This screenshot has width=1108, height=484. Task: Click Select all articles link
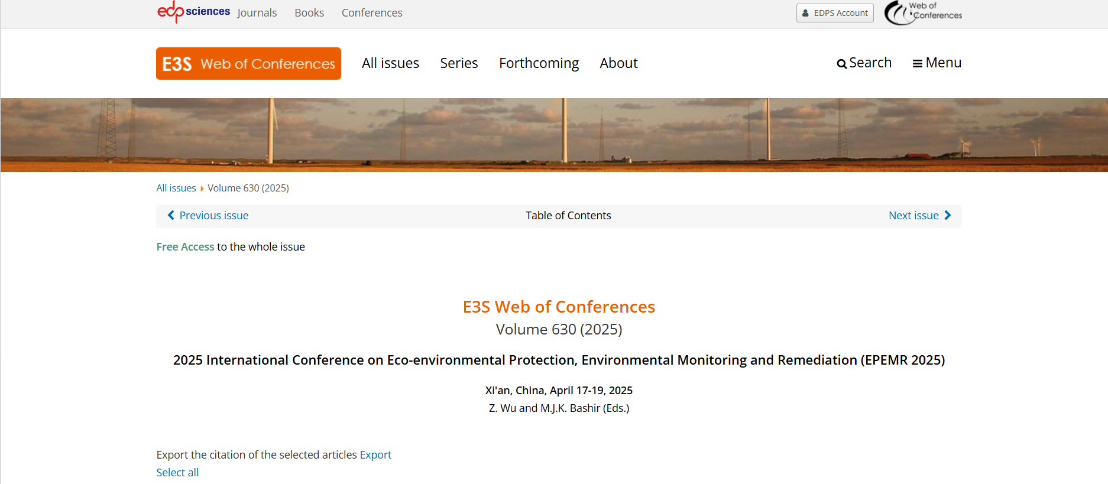[x=177, y=472]
